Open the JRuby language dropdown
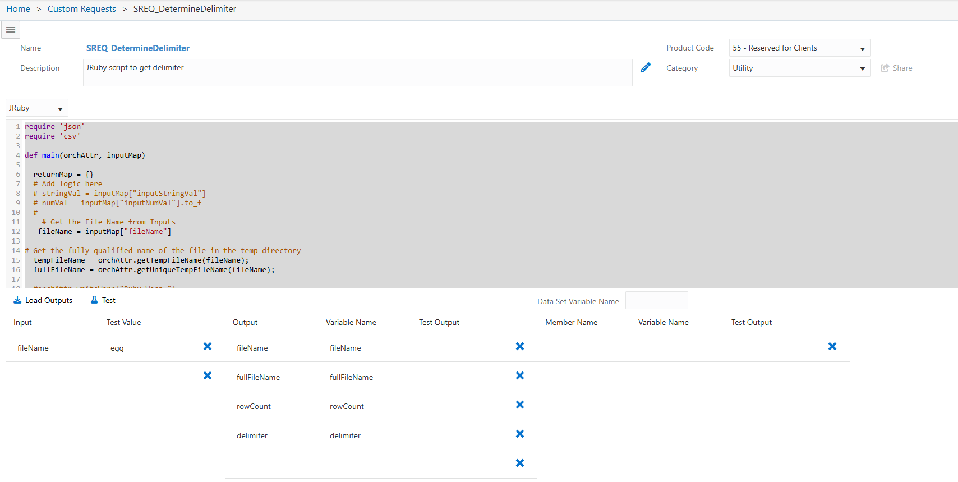 (x=37, y=108)
